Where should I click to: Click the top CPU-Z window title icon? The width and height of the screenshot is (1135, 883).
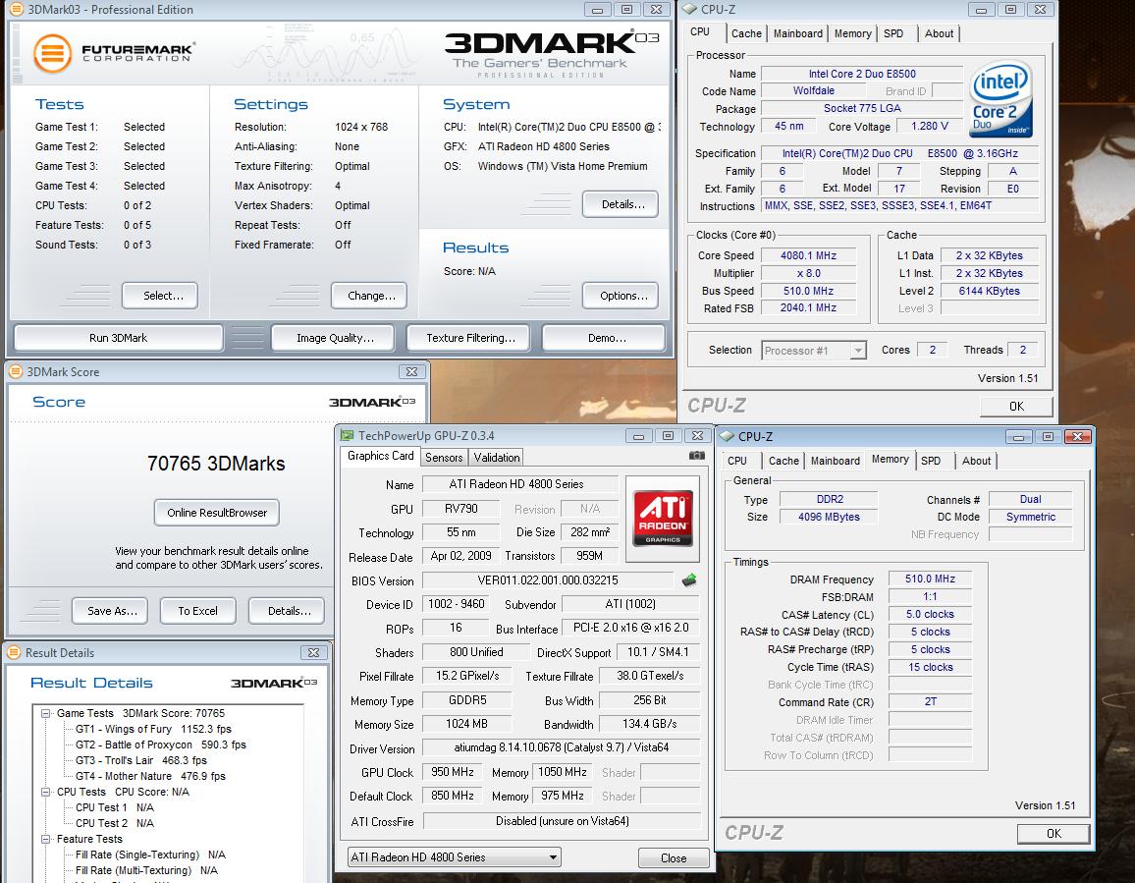pyautogui.click(x=690, y=10)
